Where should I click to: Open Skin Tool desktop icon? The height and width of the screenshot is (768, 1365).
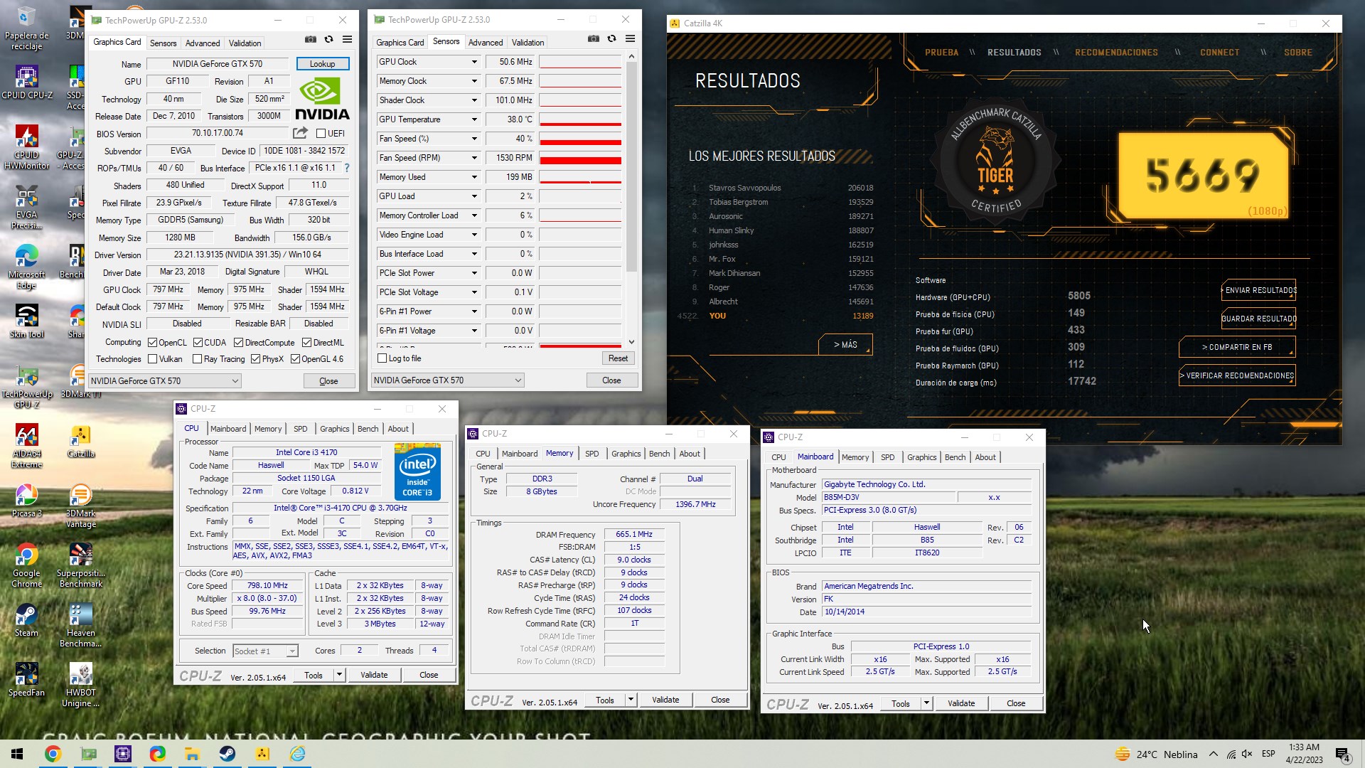tap(27, 321)
